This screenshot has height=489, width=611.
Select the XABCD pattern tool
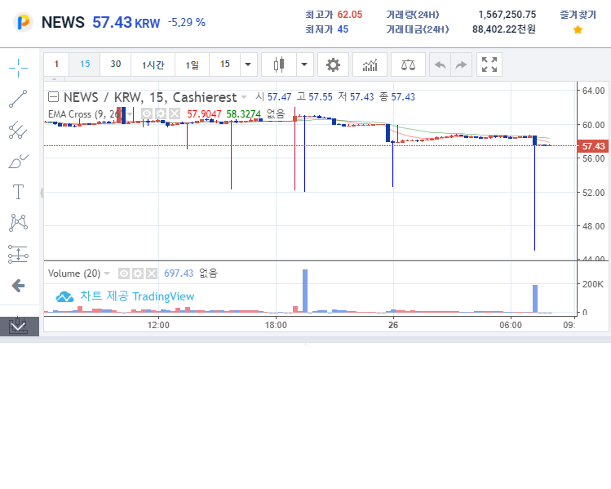(18, 223)
